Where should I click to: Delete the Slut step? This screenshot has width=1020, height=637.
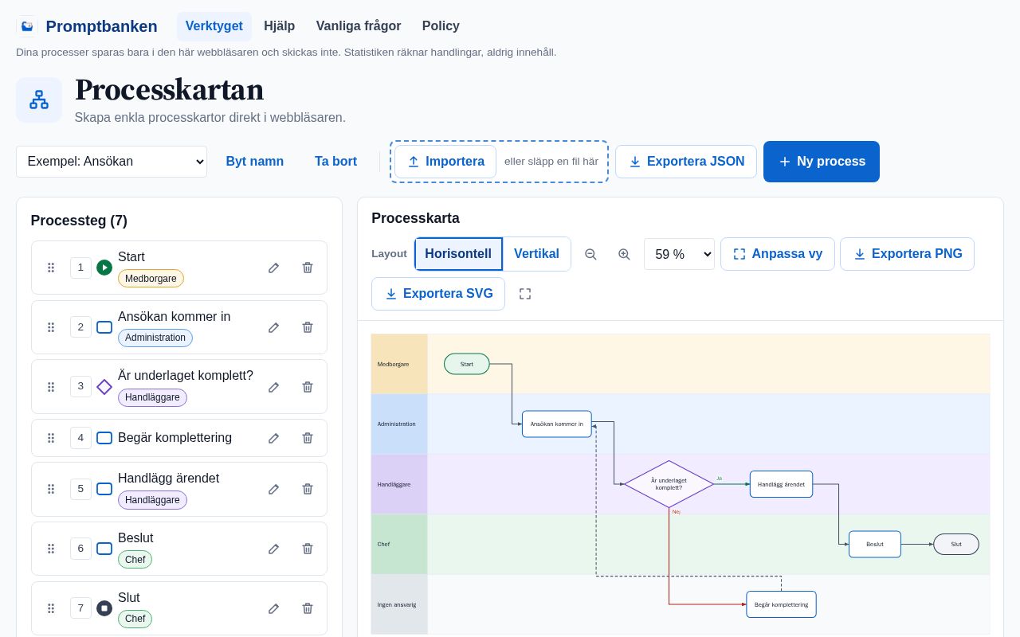[x=308, y=608]
